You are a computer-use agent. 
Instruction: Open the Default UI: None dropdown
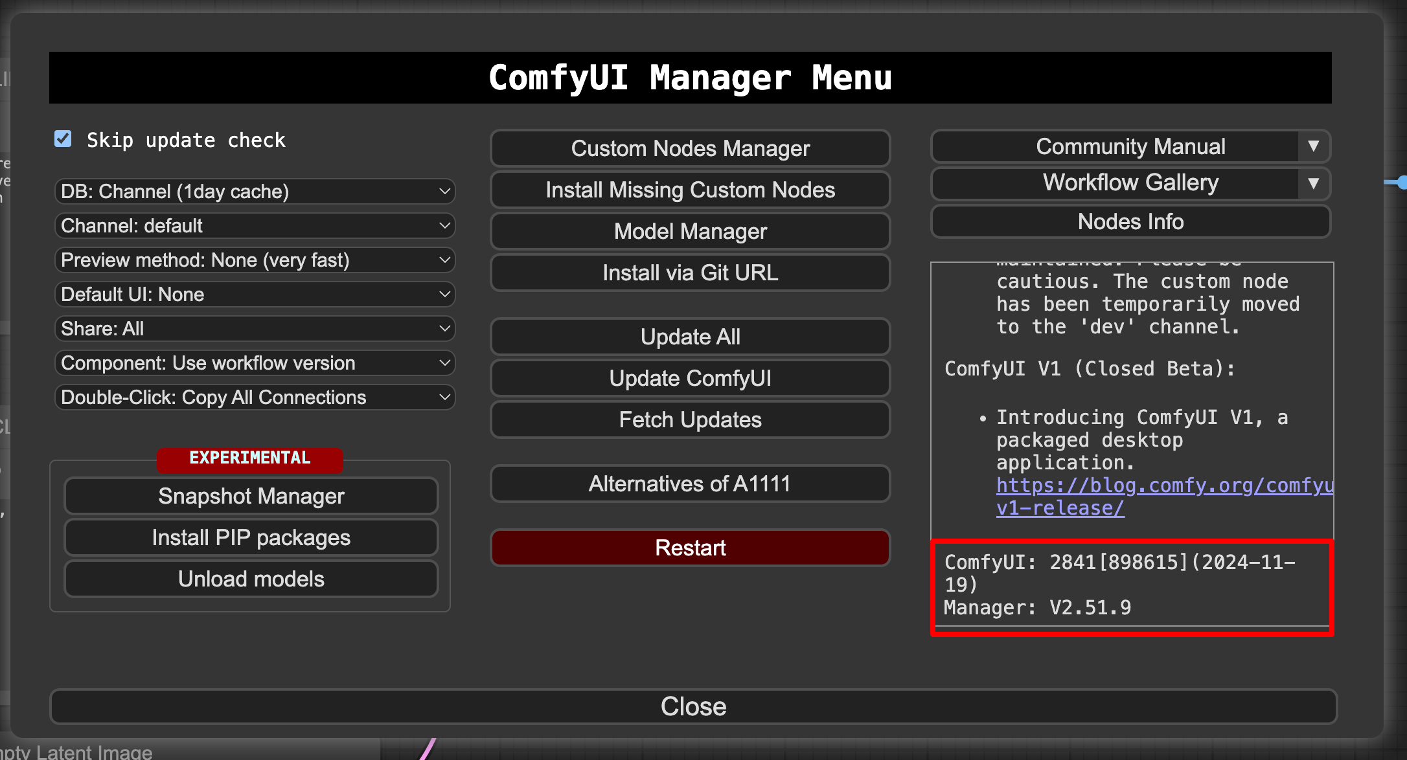(x=255, y=295)
